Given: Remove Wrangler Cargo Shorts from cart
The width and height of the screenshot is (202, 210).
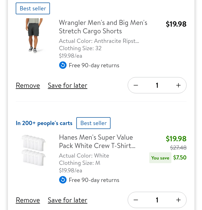Looking at the screenshot, I should pos(28,85).
